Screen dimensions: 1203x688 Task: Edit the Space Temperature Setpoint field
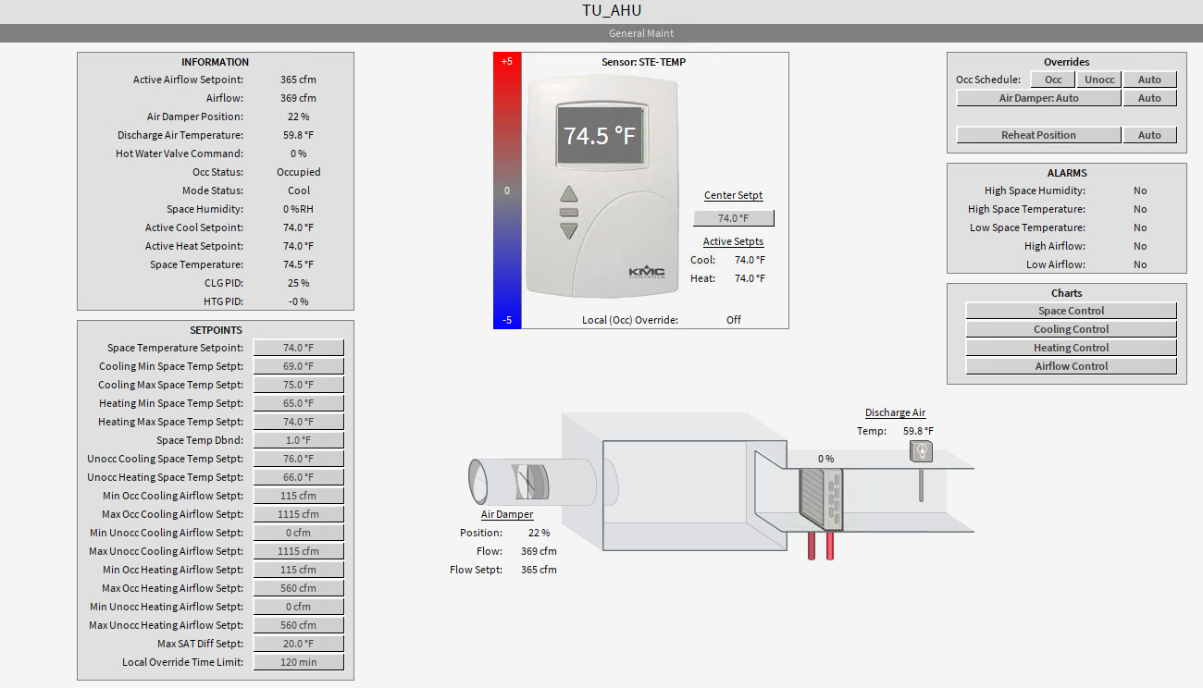[x=298, y=348]
